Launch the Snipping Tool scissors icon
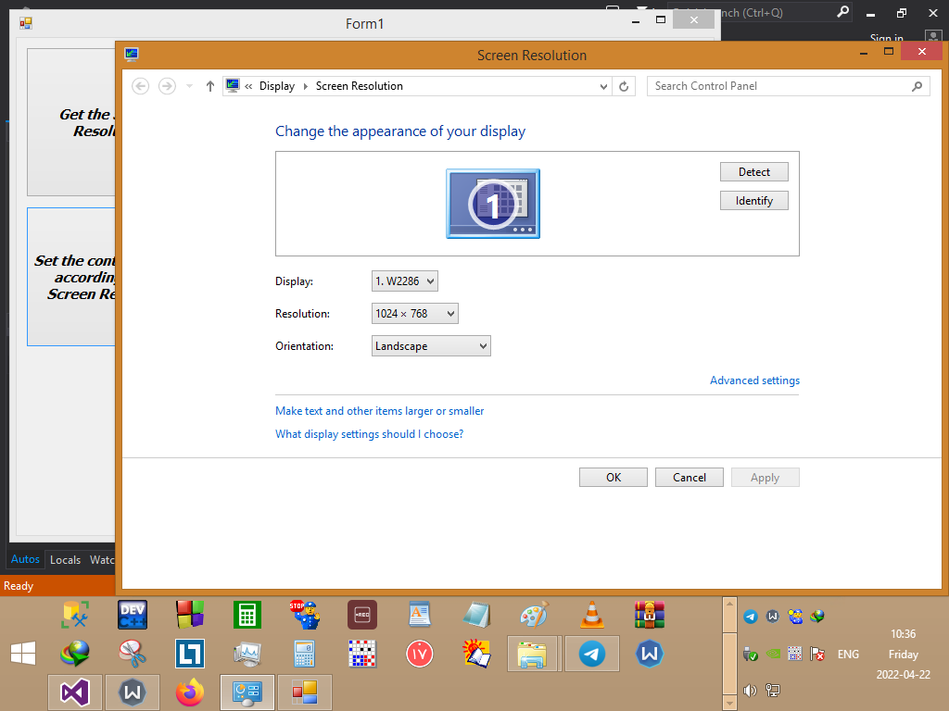Image resolution: width=949 pixels, height=711 pixels. coord(133,654)
